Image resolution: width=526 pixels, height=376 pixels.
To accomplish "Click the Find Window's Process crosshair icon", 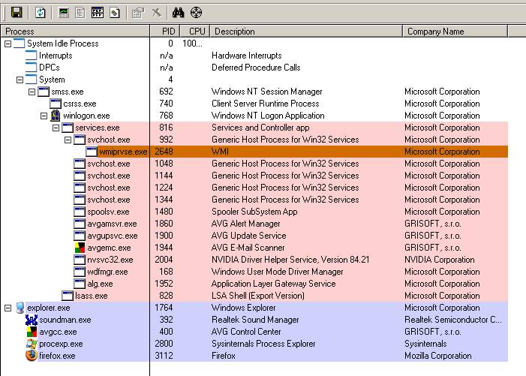I will click(197, 13).
